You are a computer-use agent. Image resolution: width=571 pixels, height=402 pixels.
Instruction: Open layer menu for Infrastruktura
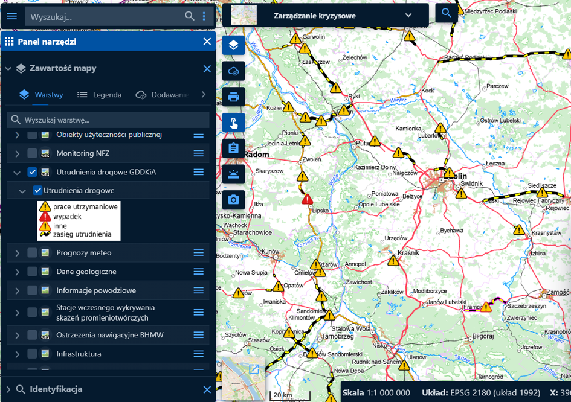(x=198, y=354)
